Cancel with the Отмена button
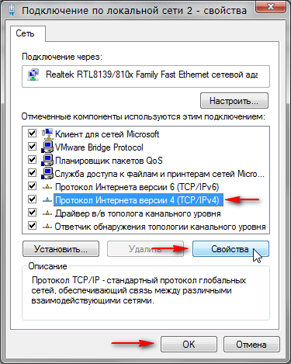 click(x=251, y=344)
